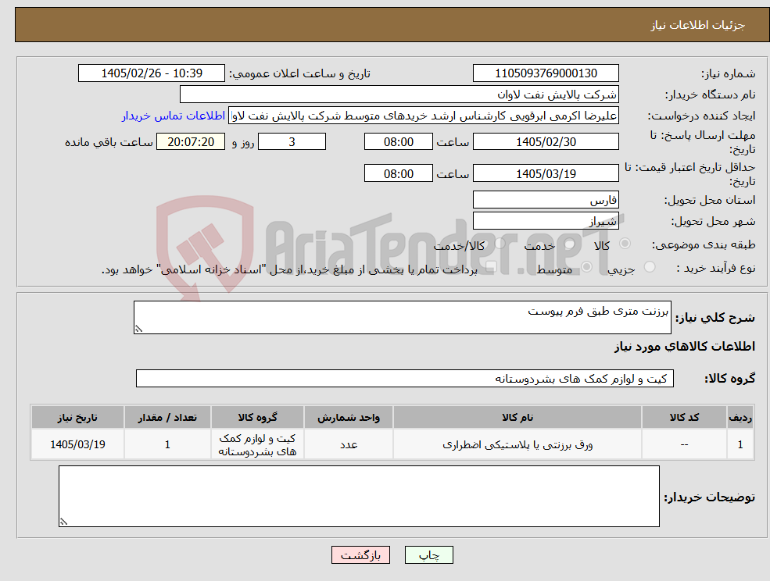Click the واحد شمارش column header
The image size is (770, 581).
pyautogui.click(x=348, y=417)
